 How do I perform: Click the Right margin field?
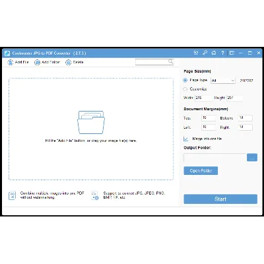[x=246, y=127]
